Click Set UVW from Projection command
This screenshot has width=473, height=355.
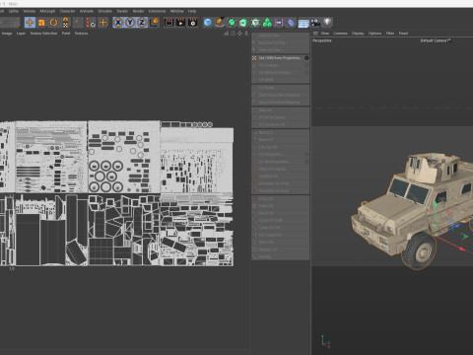coord(280,58)
